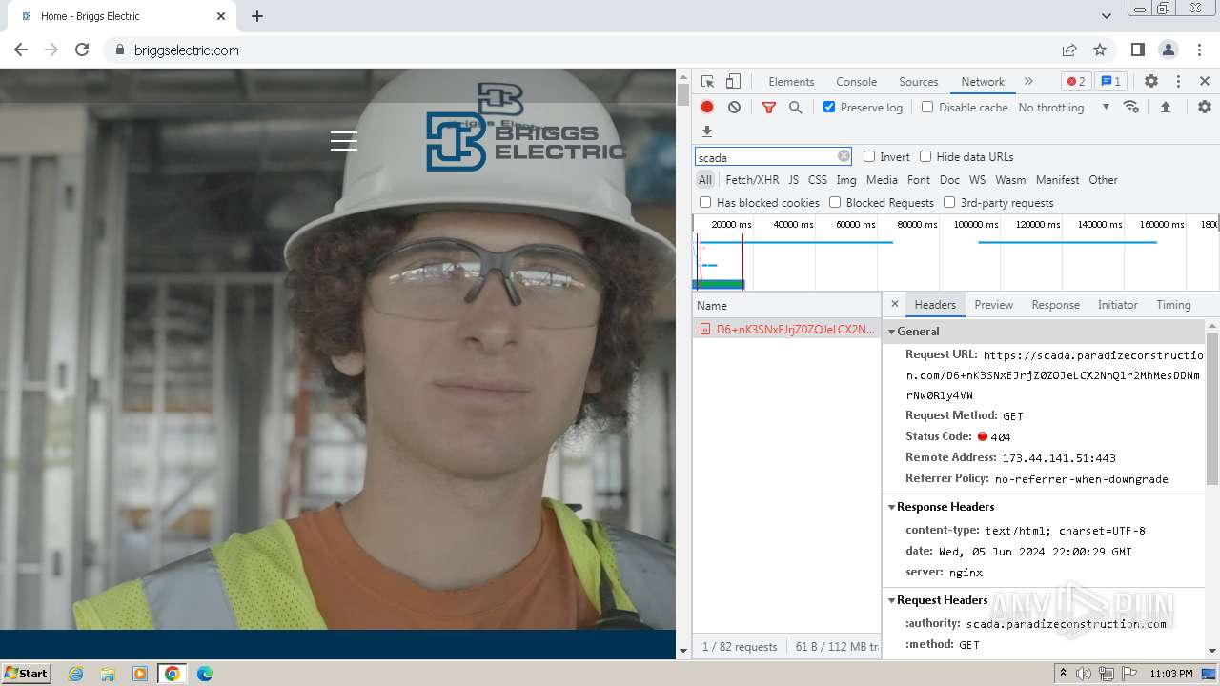Open a new browser tab
This screenshot has width=1220, height=686.
257,16
